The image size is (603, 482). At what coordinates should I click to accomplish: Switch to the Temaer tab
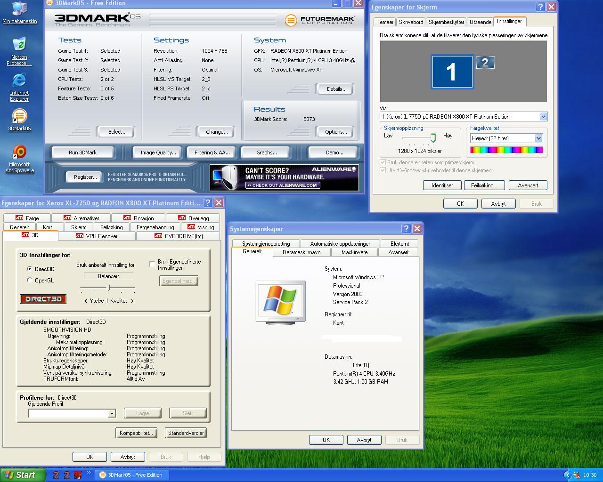(385, 22)
